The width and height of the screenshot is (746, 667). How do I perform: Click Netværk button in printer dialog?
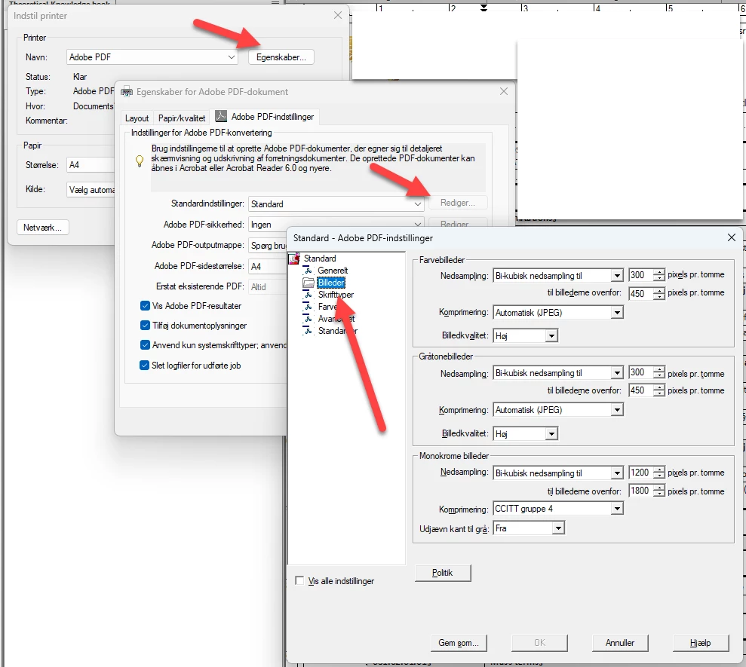pyautogui.click(x=42, y=228)
